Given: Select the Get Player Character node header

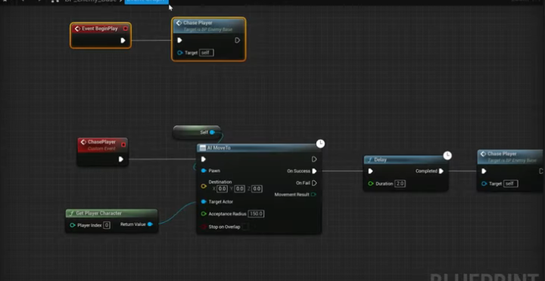Looking at the screenshot, I should pyautogui.click(x=111, y=213).
